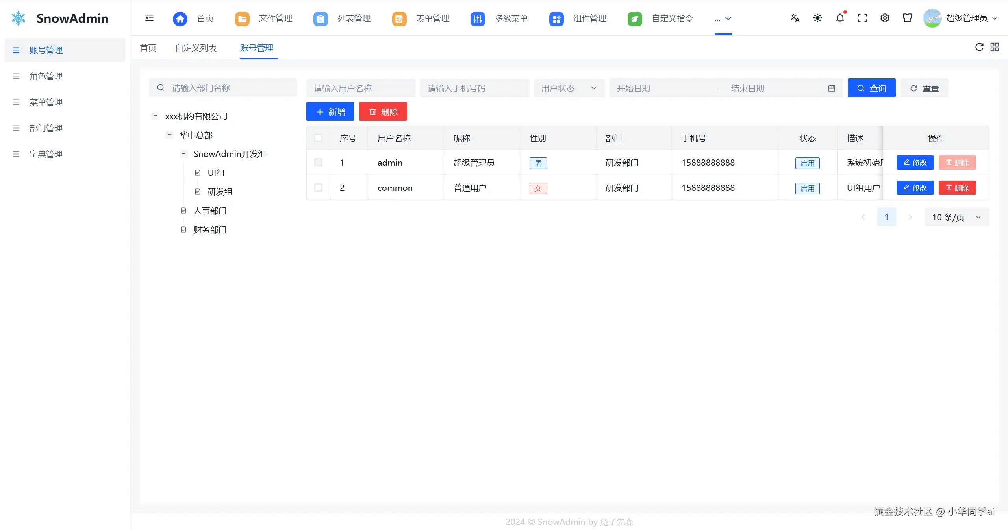The image size is (1008, 530).
Task: Open the notification bell
Action: pyautogui.click(x=840, y=18)
